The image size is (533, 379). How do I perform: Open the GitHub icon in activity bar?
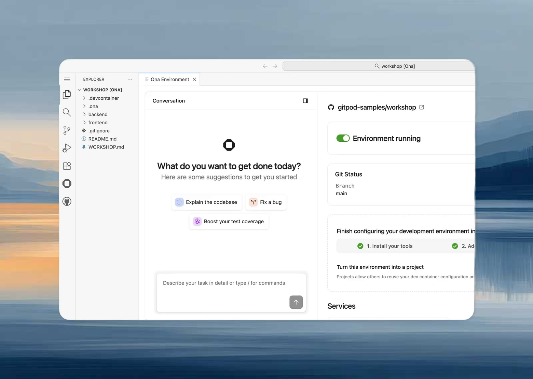click(67, 201)
